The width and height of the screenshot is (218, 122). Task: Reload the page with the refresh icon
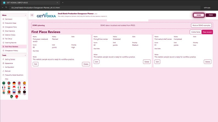pyautogui.click(x=6, y=7)
